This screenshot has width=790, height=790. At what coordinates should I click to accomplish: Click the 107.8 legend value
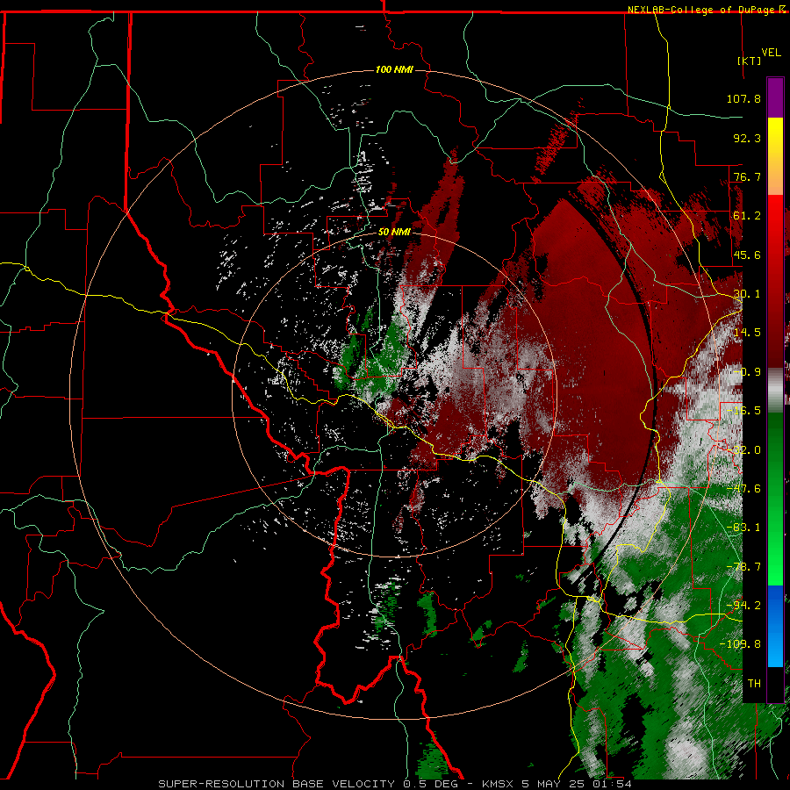743,98
